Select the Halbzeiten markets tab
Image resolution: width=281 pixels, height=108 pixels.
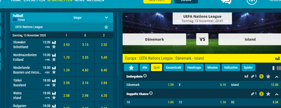[x=231, y=68]
